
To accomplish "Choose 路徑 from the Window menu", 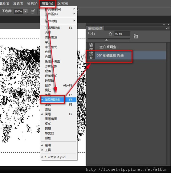I will click(59, 109).
